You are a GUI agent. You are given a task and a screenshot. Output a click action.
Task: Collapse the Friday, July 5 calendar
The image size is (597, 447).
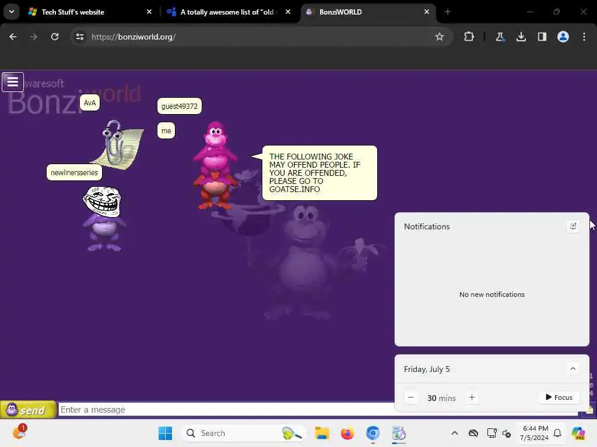point(573,368)
